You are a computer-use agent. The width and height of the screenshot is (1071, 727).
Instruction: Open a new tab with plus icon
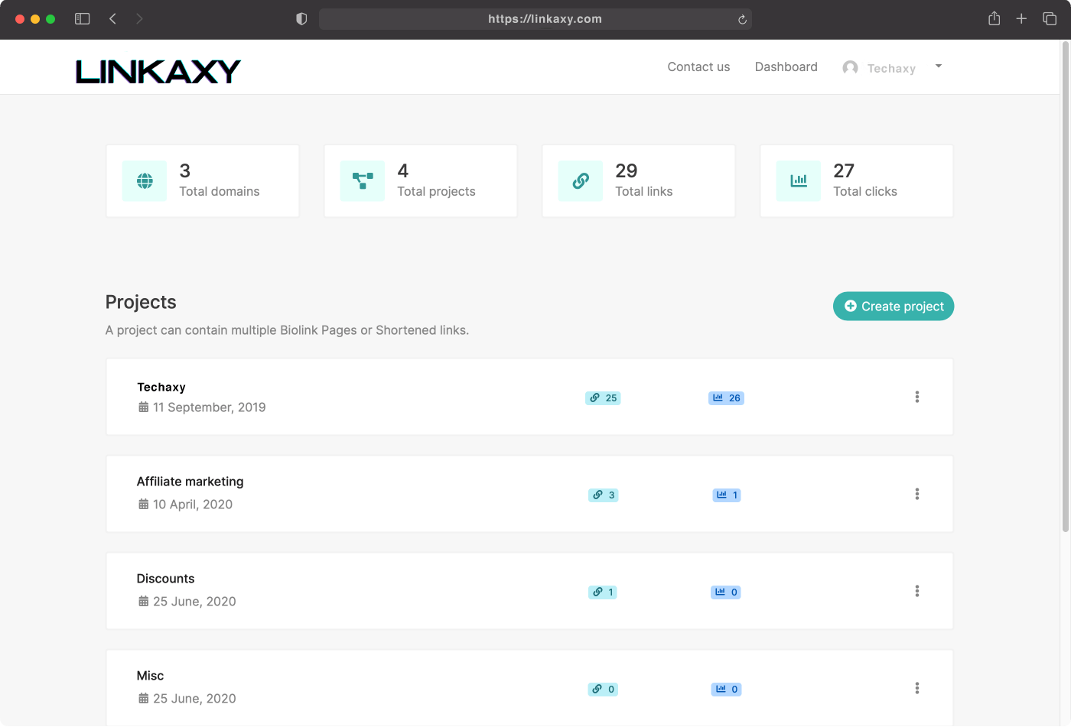pyautogui.click(x=1021, y=18)
